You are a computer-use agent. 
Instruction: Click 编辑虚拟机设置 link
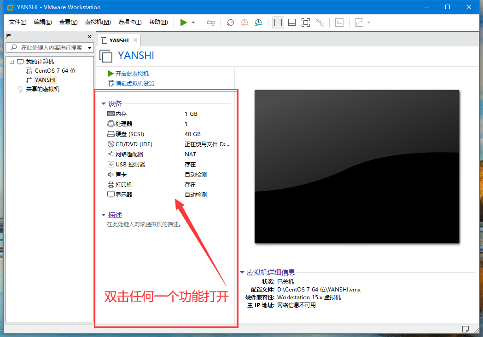(x=134, y=84)
